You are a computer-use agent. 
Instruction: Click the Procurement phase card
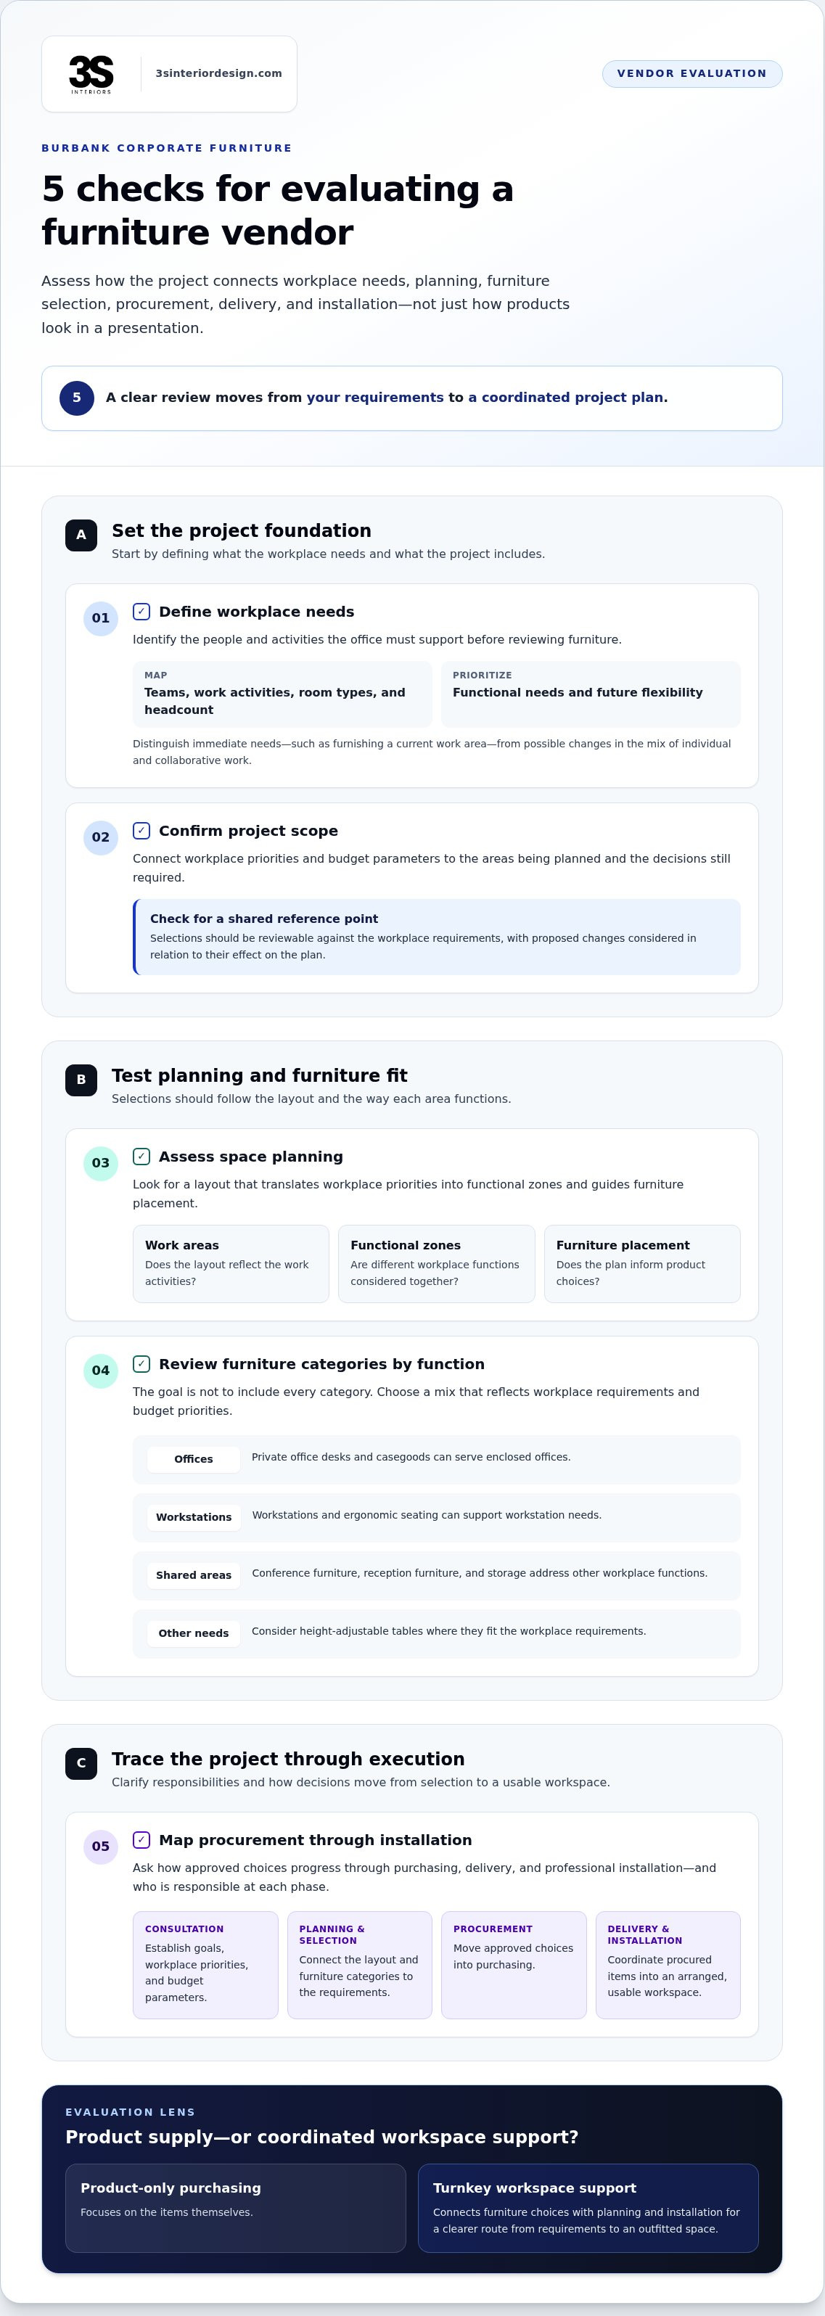coord(513,1965)
